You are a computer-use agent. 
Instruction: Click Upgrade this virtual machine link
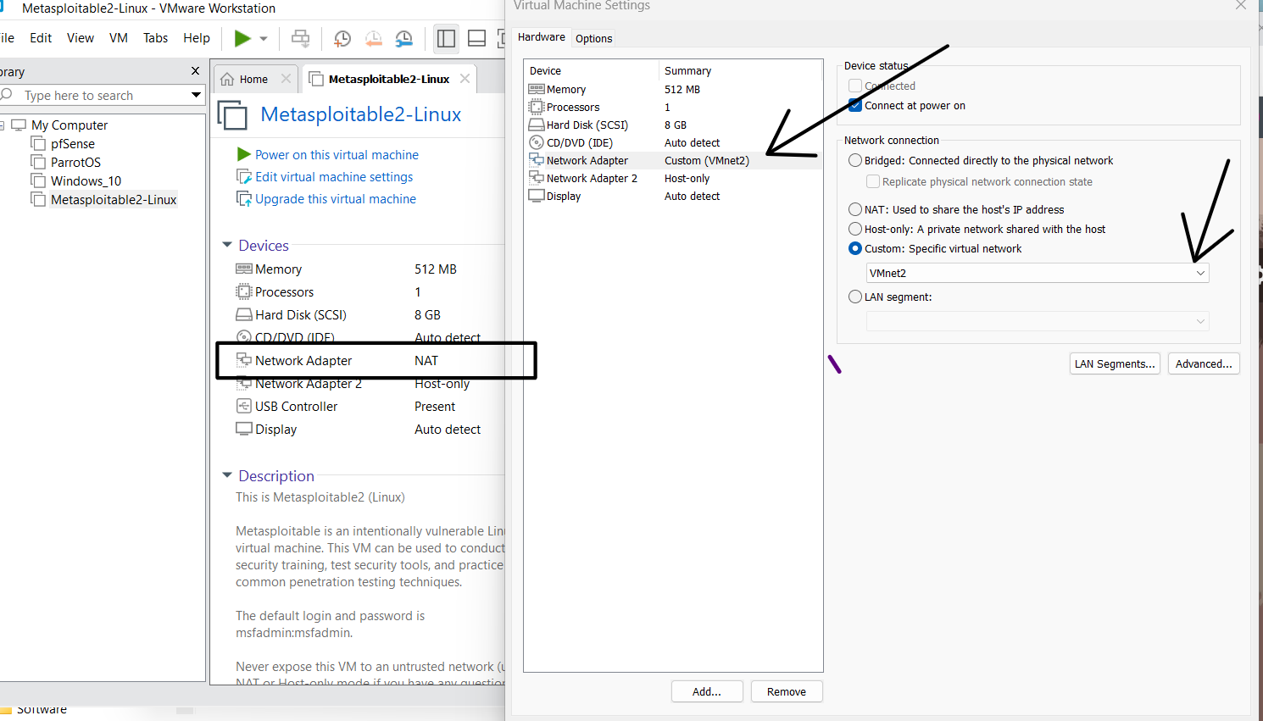point(336,198)
